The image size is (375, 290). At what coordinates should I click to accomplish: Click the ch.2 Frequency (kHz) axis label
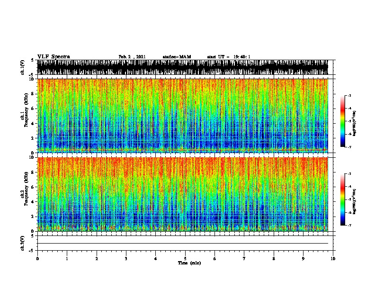pyautogui.click(x=25, y=189)
